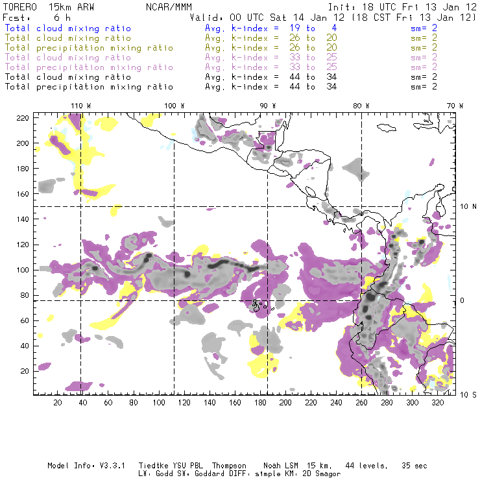The height and width of the screenshot is (480, 480).
Task: Click the "44 levels," footer text
Action: pos(366,466)
